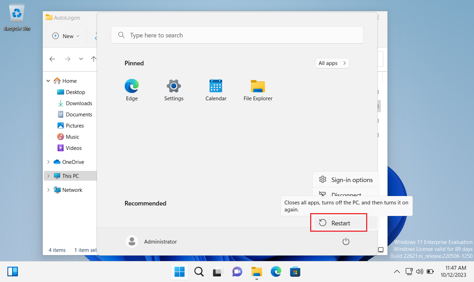This screenshot has width=474, height=282.
Task: Choose Restart from the power menu
Action: click(346, 223)
